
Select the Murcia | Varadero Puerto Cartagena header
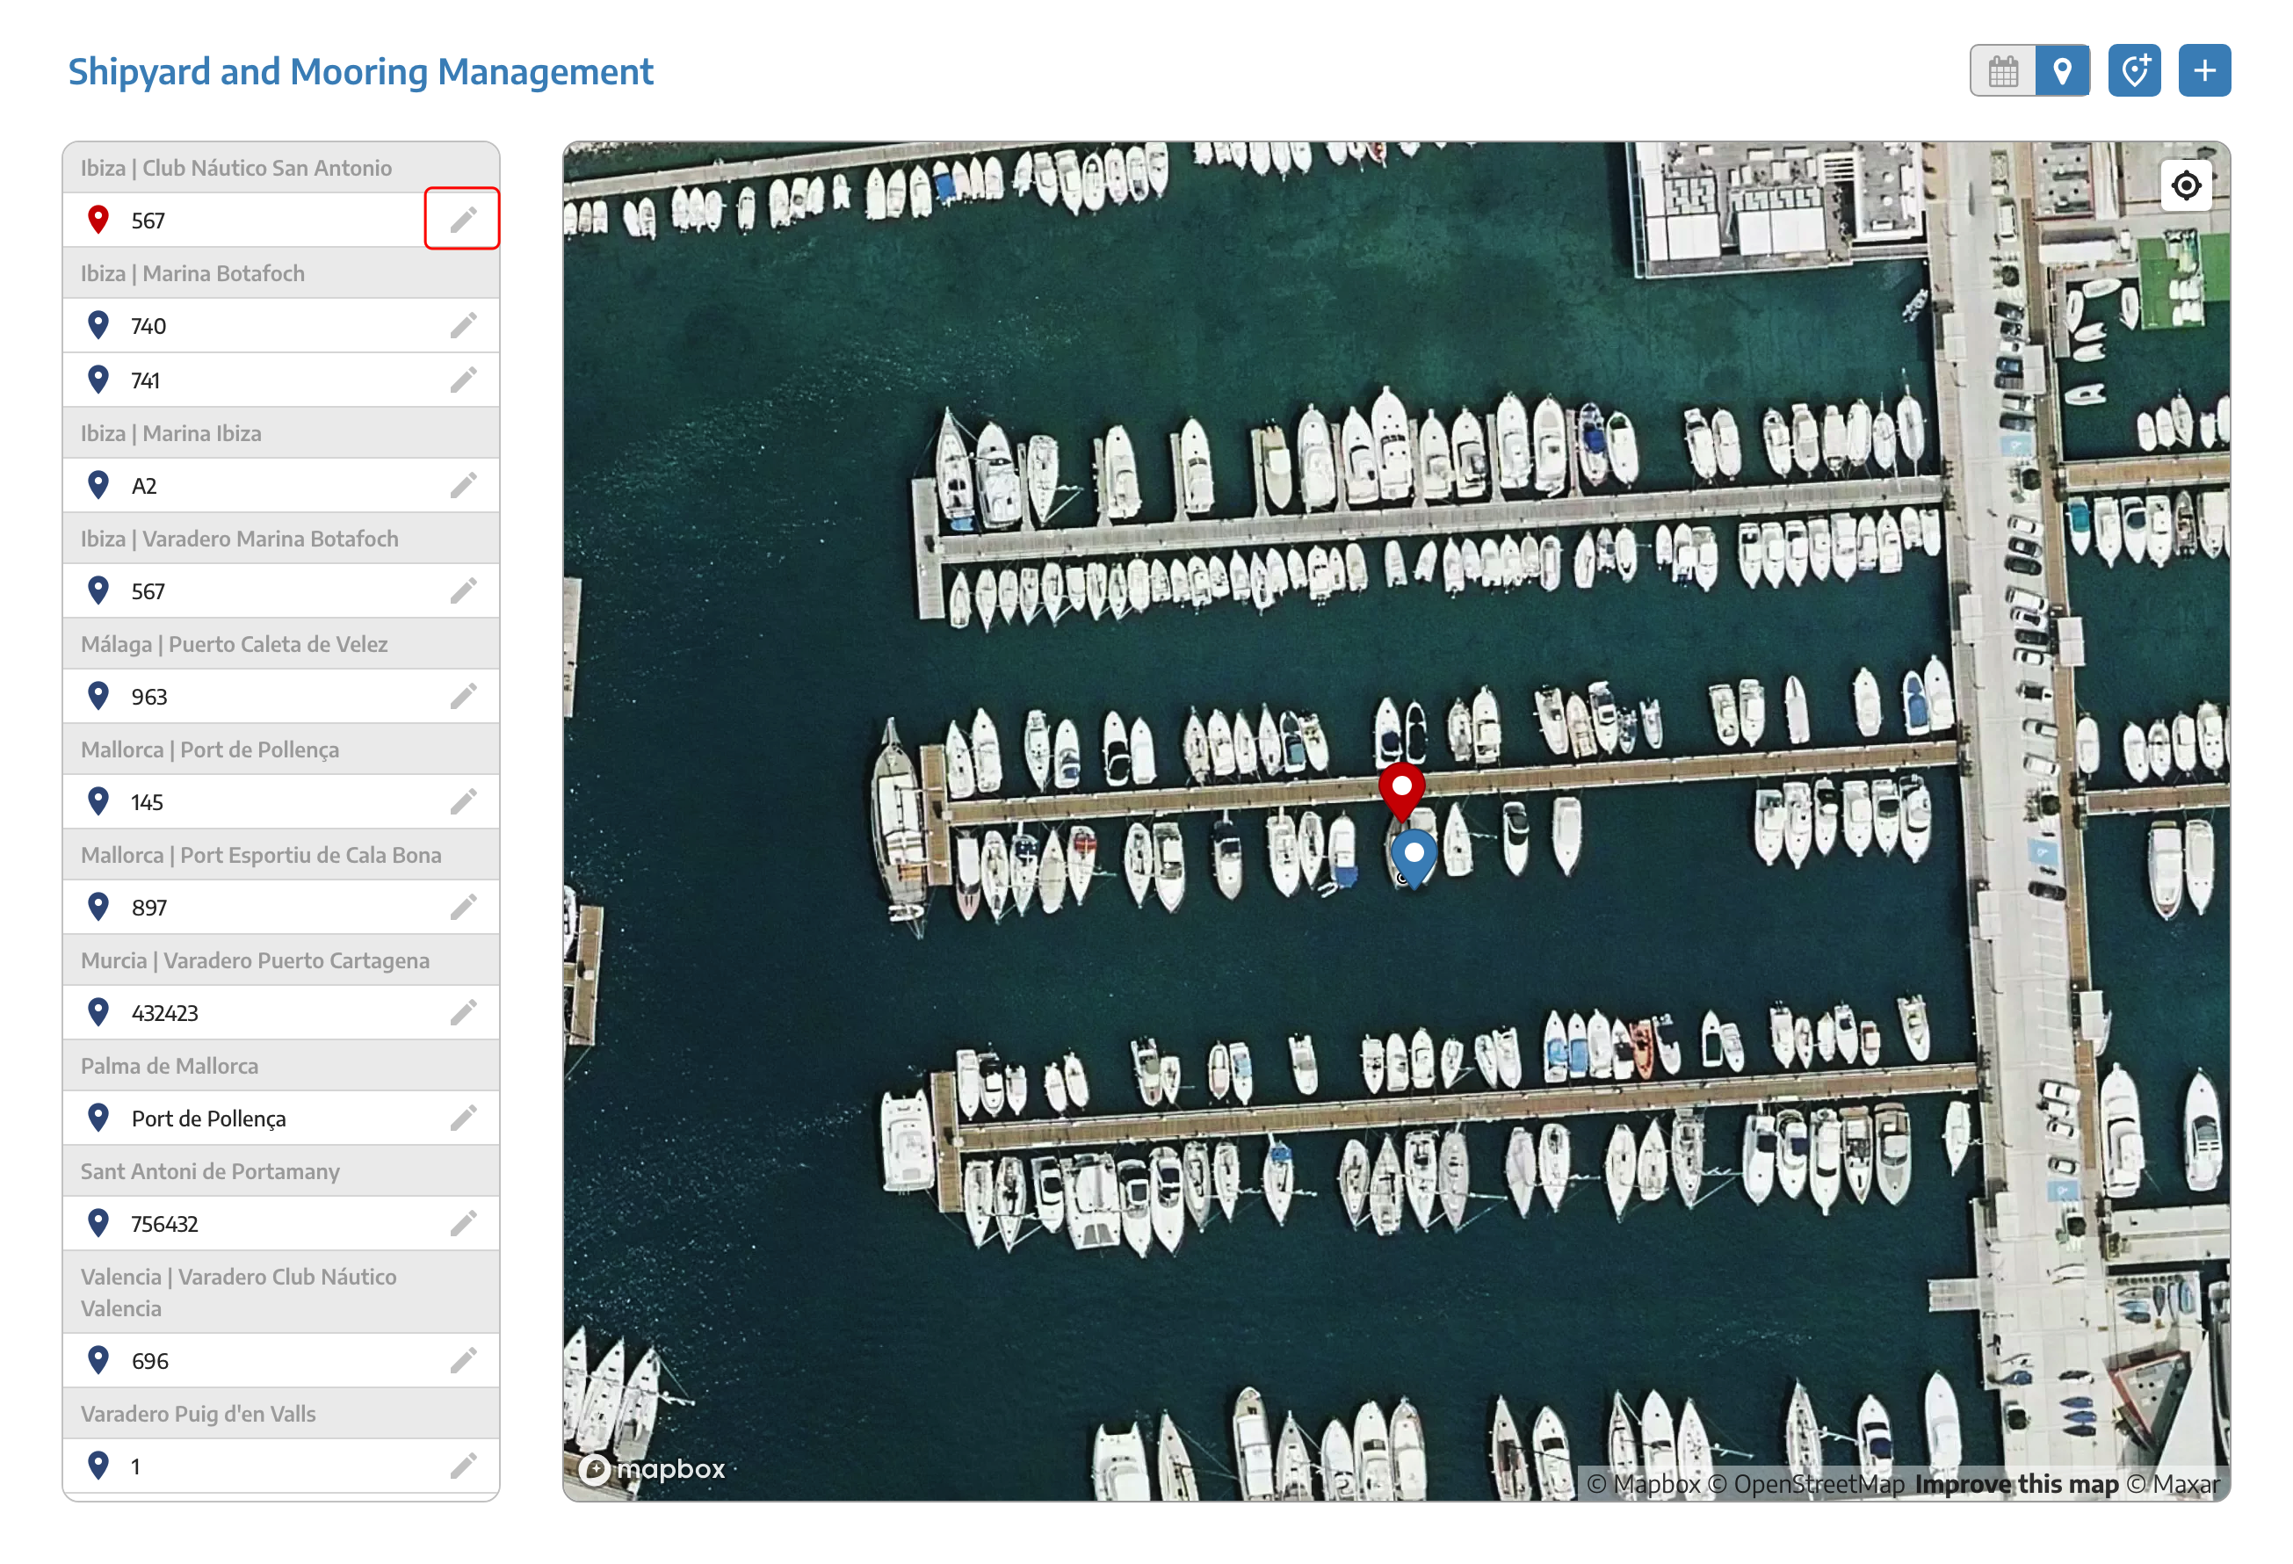pyautogui.click(x=281, y=961)
